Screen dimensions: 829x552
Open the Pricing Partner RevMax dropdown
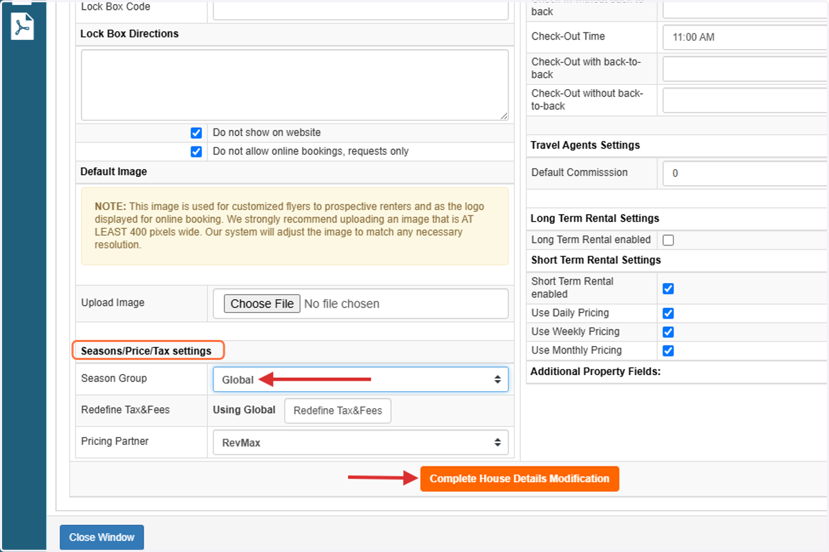pos(361,442)
